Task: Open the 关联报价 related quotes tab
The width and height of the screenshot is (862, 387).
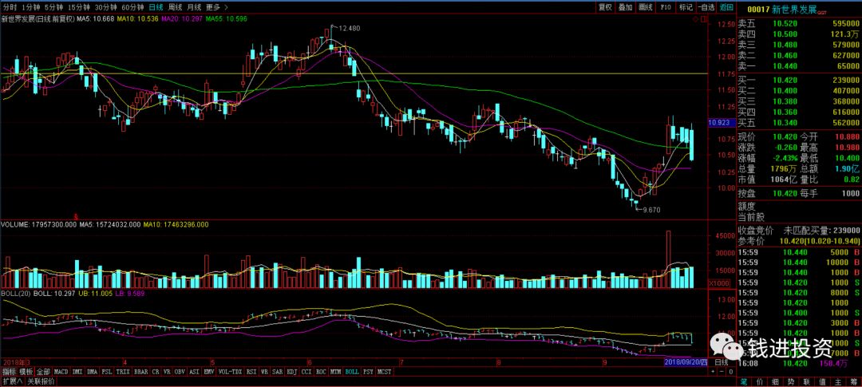Action: pos(41,381)
